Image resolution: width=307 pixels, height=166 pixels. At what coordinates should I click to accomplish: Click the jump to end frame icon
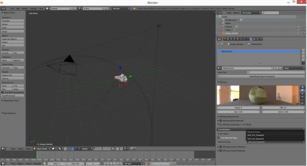pos(121,164)
